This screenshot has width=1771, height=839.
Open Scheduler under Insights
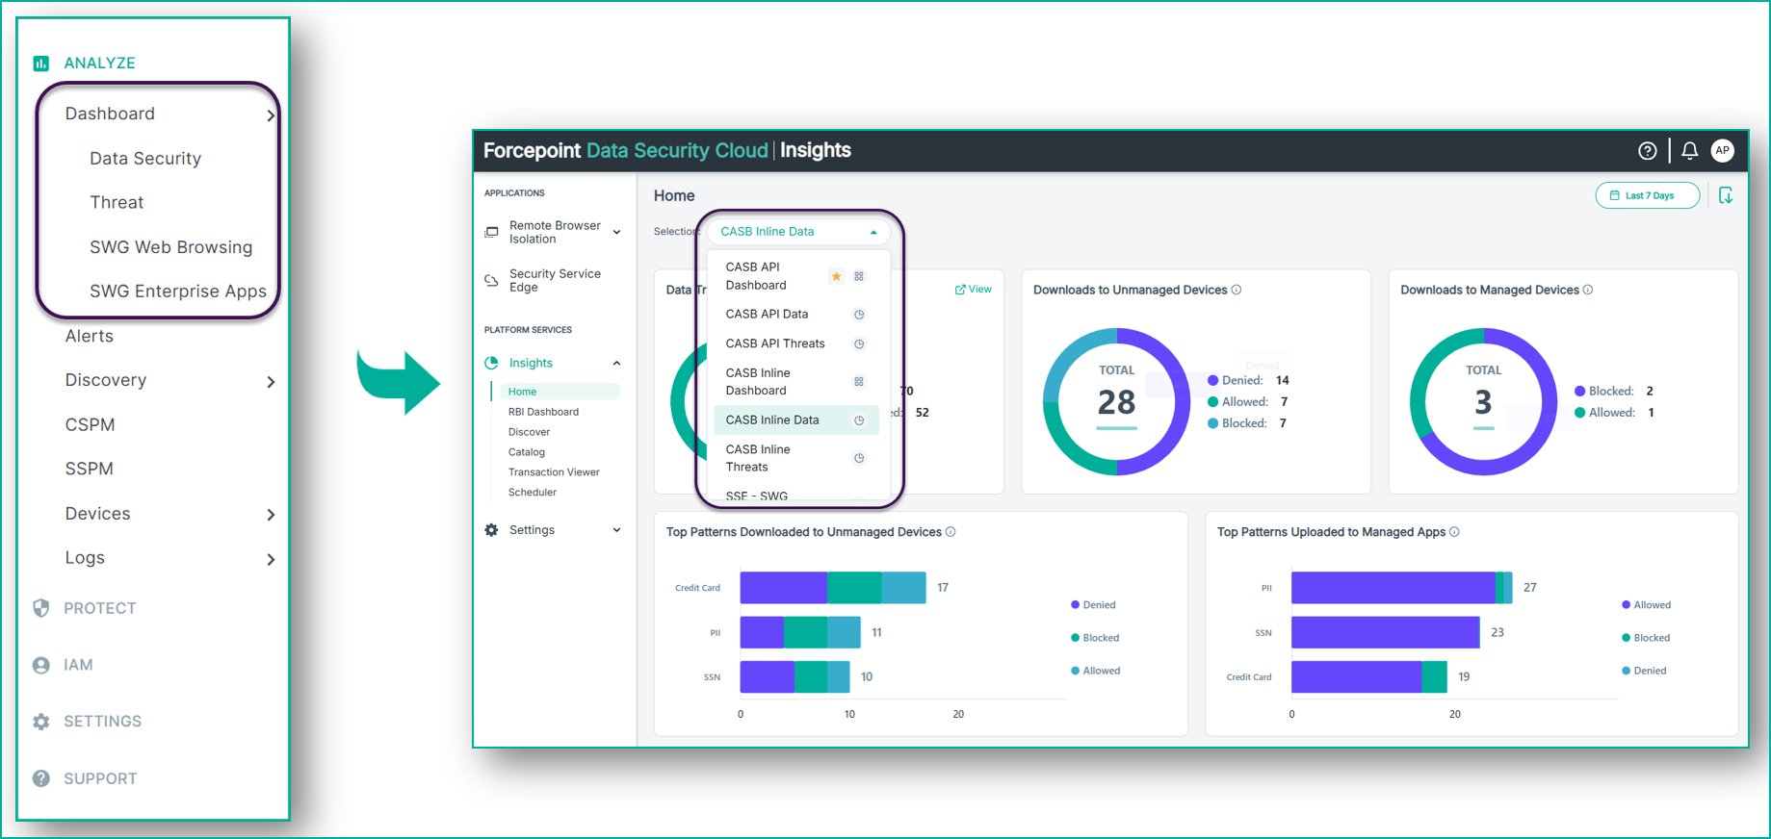pyautogui.click(x=532, y=493)
